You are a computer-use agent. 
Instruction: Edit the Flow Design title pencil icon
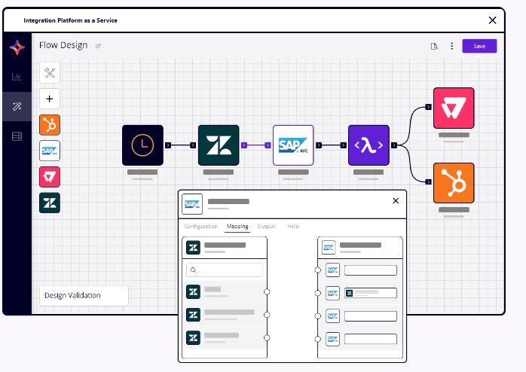click(99, 46)
